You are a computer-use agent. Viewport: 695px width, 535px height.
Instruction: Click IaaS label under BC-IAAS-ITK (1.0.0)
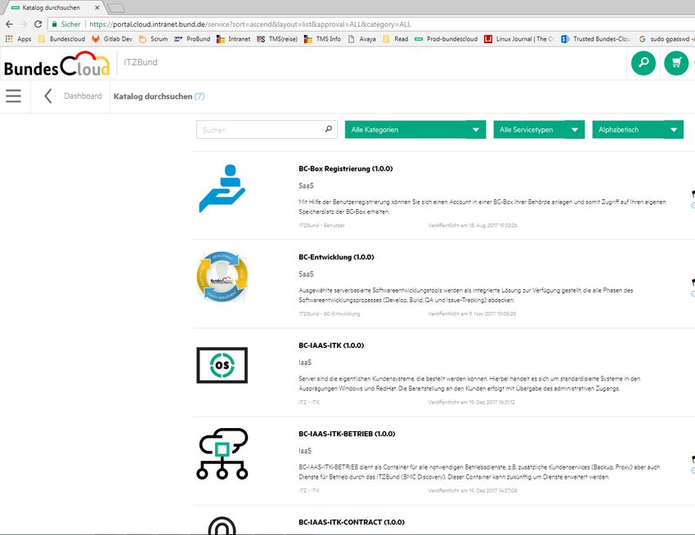point(305,363)
